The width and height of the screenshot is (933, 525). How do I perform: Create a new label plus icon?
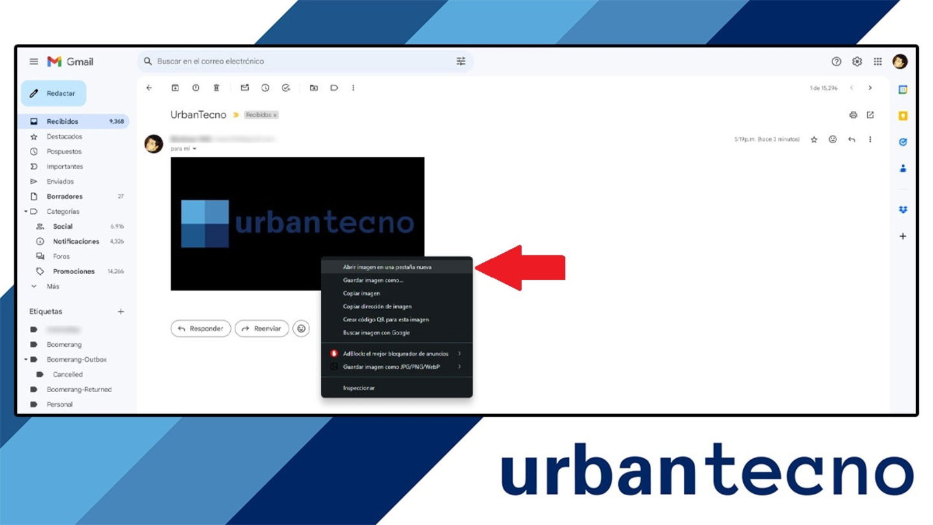[x=121, y=312]
